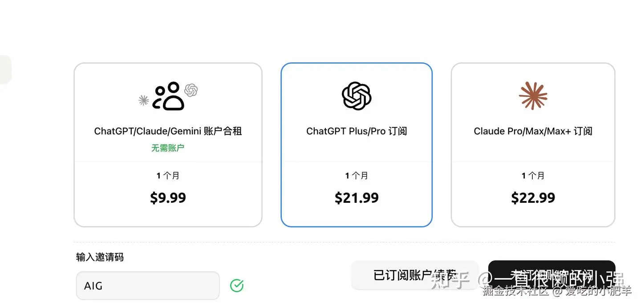641x306 pixels.
Task: Click the group people icon for account sharing
Action: coord(168,96)
